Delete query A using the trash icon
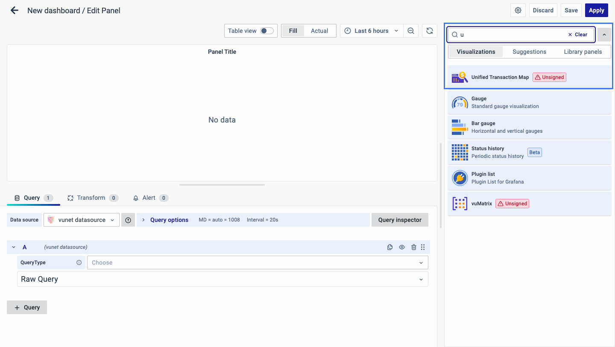Screen dimensions: 615x347 point(413,247)
